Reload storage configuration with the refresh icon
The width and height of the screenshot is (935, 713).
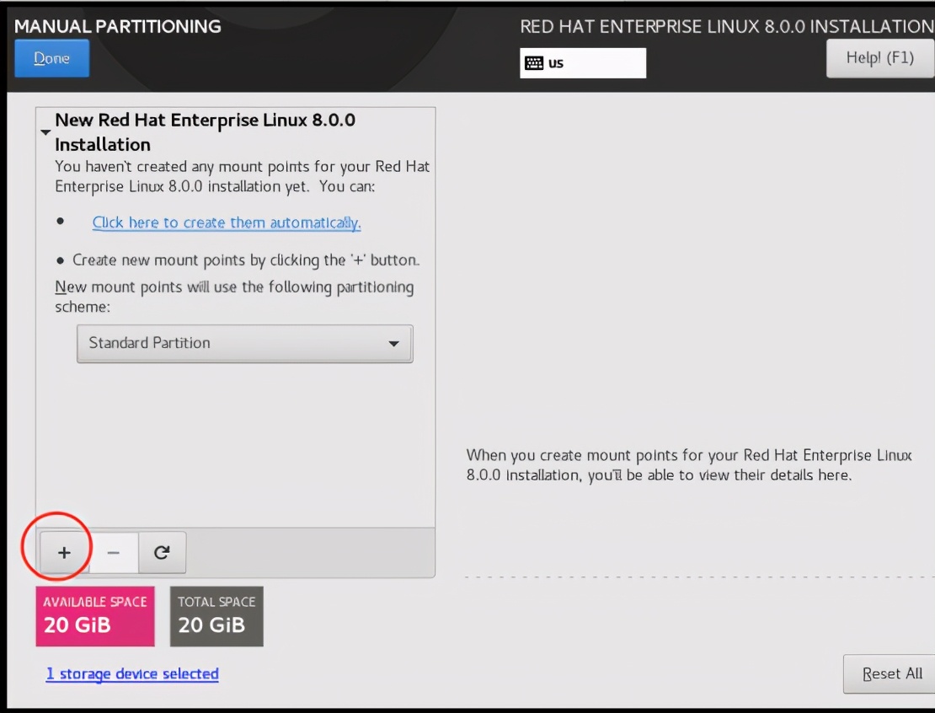pyautogui.click(x=163, y=553)
